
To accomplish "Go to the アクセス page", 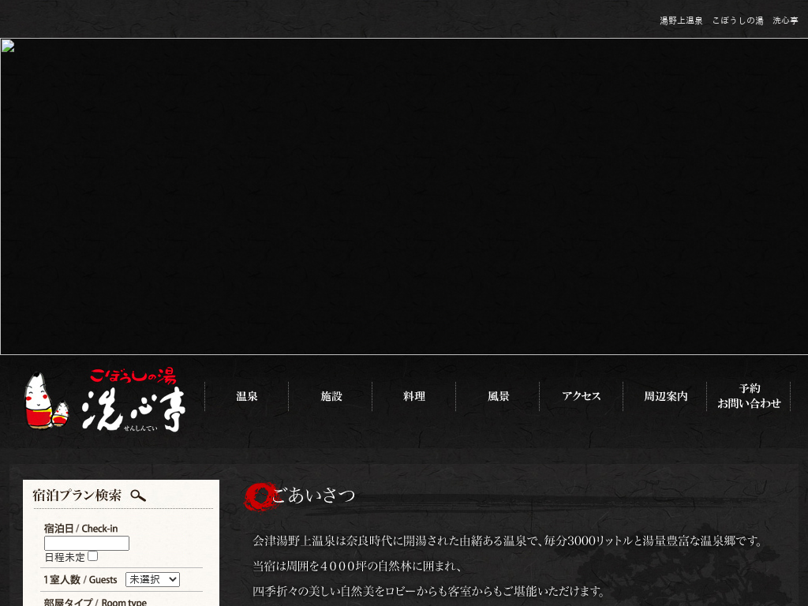I will [582, 396].
